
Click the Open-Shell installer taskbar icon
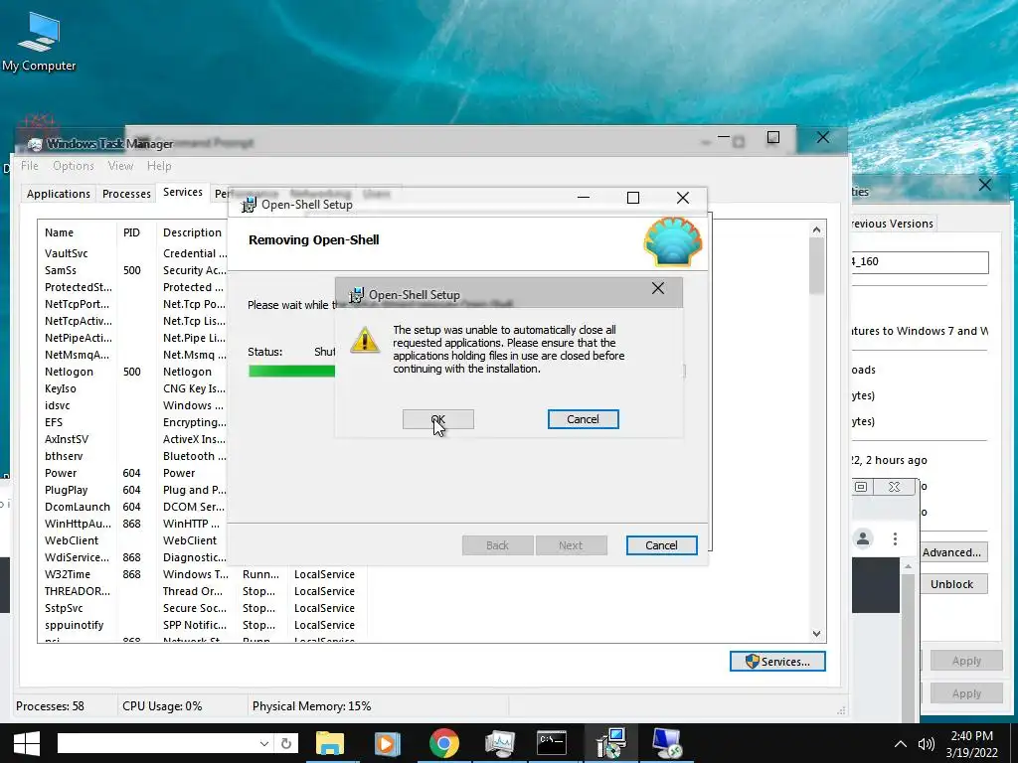click(x=610, y=743)
